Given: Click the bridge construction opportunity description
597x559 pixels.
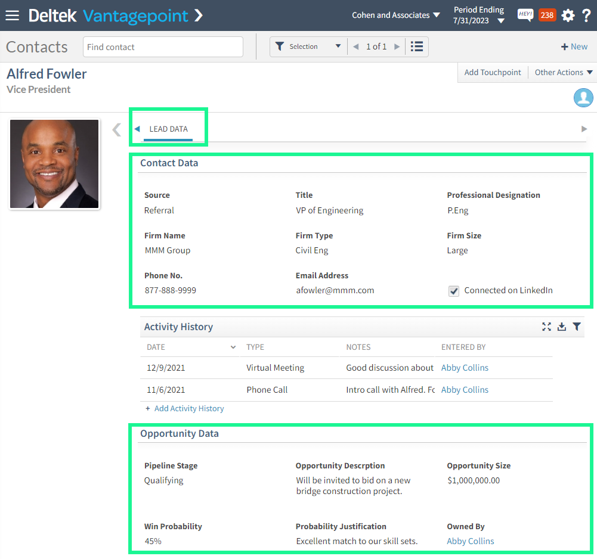Looking at the screenshot, I should pos(353,486).
